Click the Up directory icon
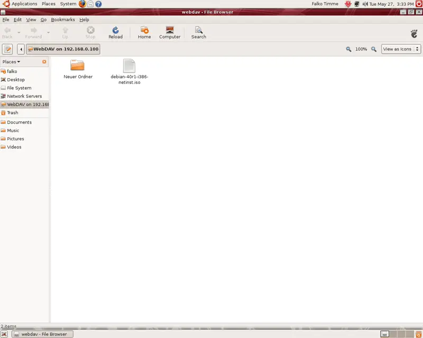 65,33
